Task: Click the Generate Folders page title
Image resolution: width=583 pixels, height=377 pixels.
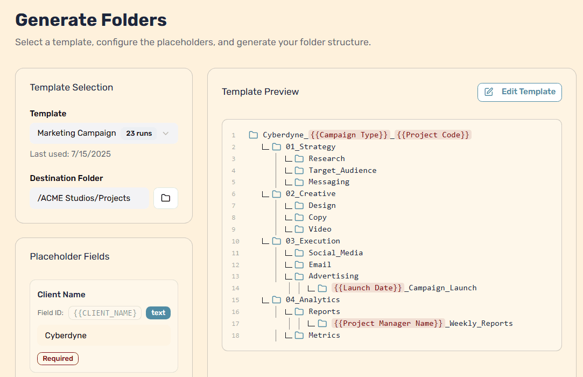Action: pos(91,20)
